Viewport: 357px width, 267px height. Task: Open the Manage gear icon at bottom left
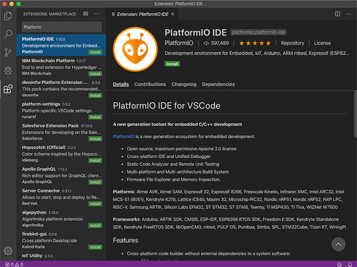click(x=8, y=251)
